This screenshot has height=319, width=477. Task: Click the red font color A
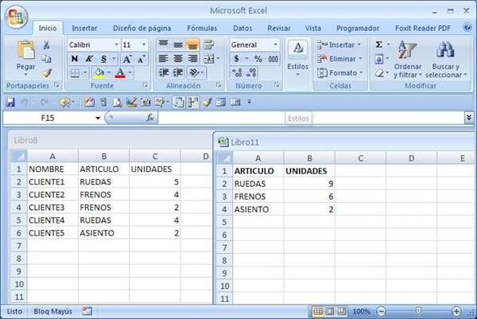point(120,73)
